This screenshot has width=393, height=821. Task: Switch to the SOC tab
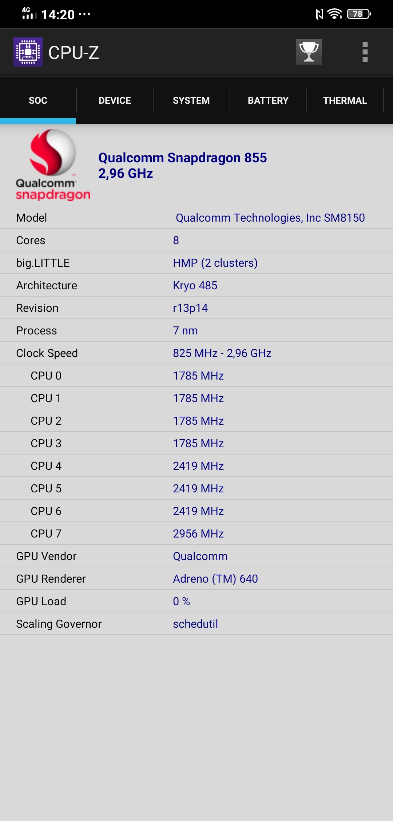tap(38, 100)
